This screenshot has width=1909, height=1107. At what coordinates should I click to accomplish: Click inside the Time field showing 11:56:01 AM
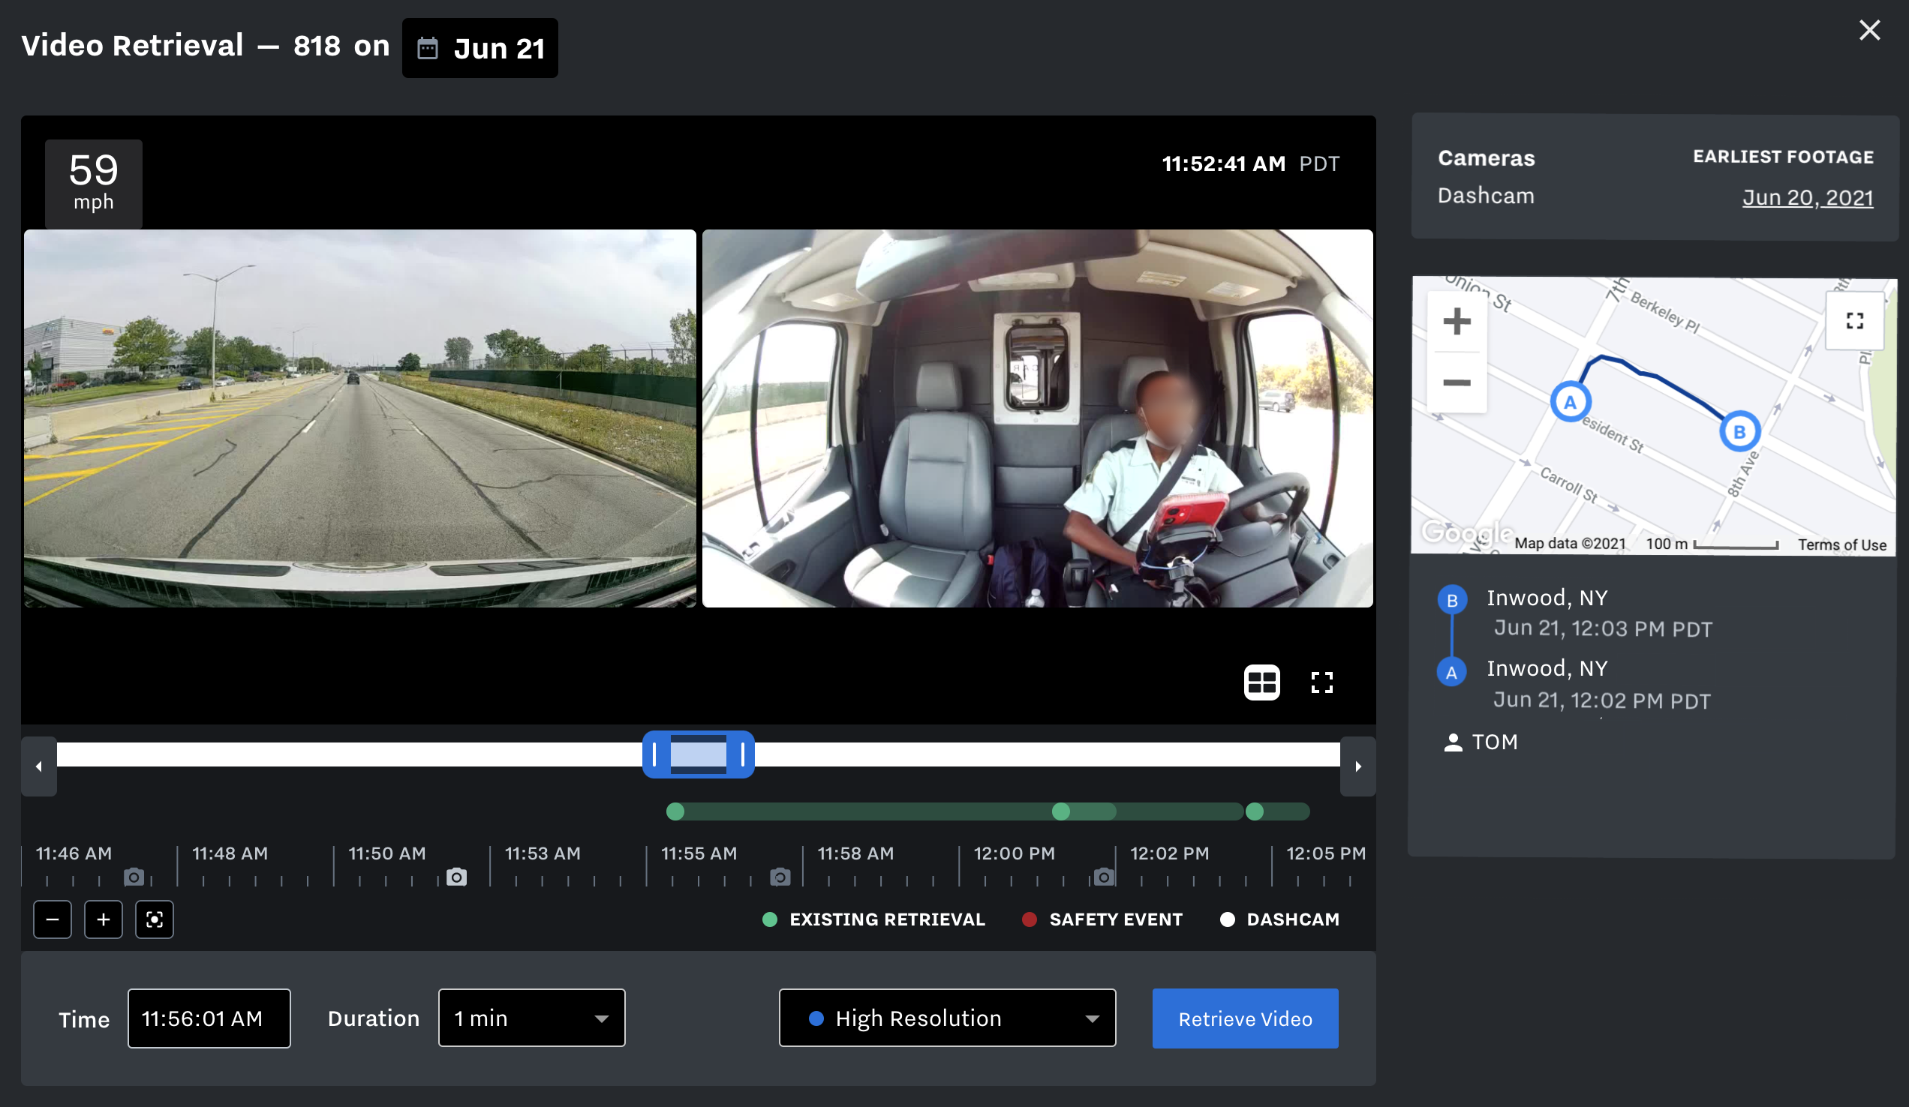[209, 1018]
